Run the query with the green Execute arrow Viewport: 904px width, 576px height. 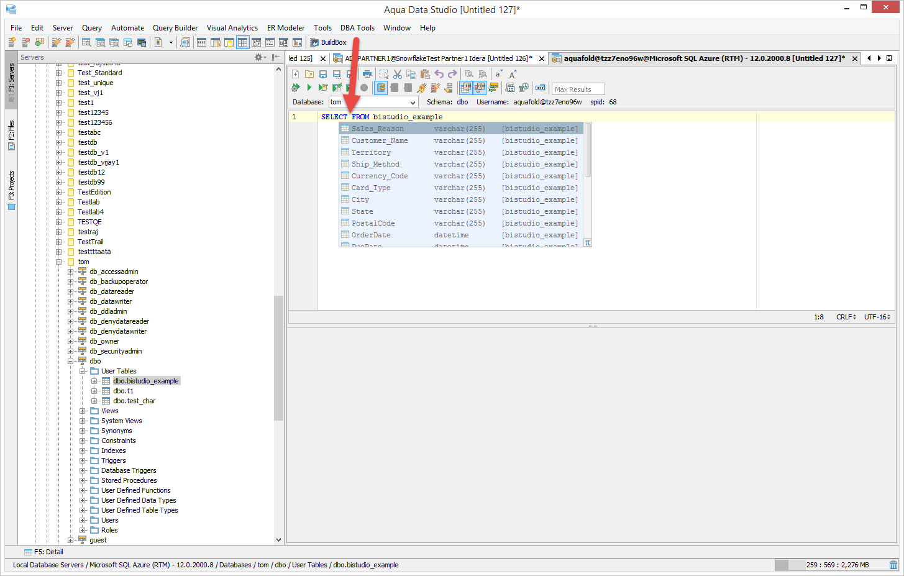click(309, 88)
